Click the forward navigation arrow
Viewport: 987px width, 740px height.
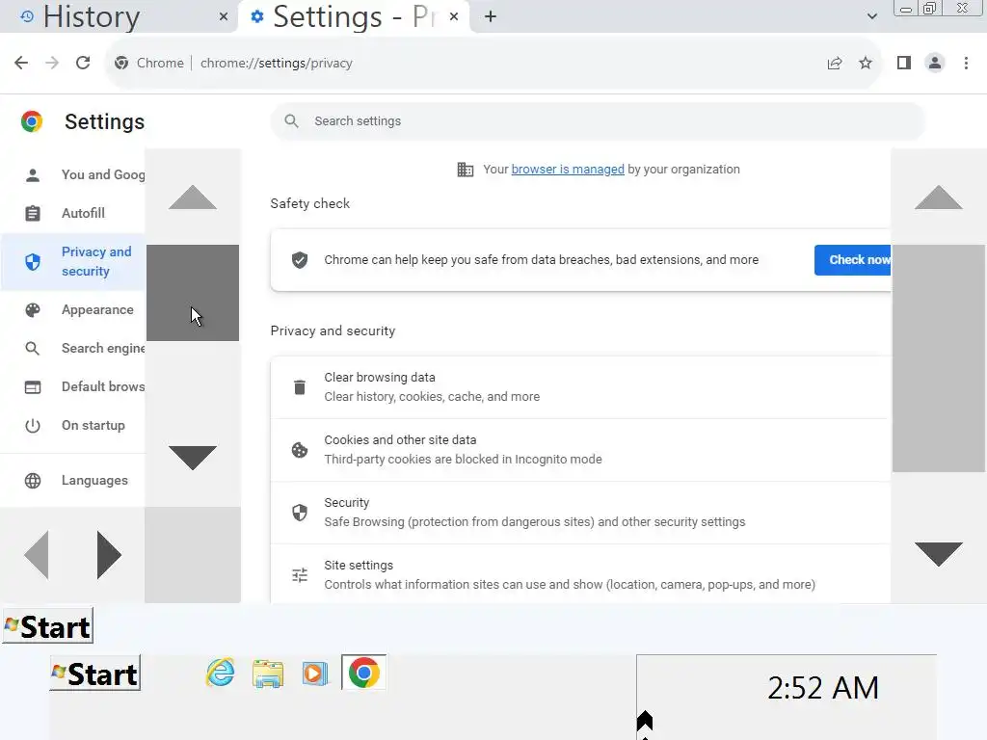[52, 63]
